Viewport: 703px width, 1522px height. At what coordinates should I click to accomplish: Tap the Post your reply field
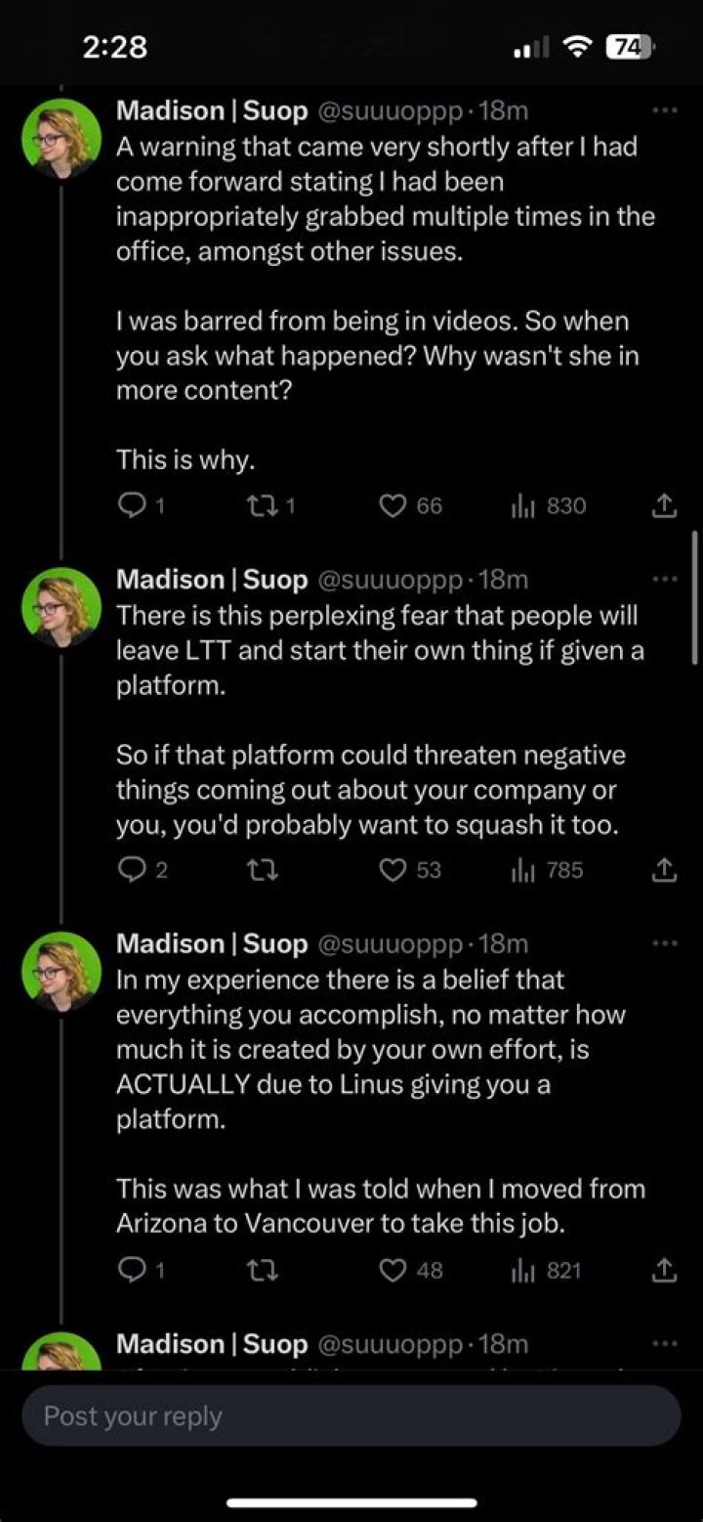pos(351,1415)
